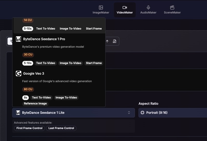Click 5-10s badge under the 14 CU model
Image resolution: width=207 pixels, height=141 pixels.
[28, 29]
